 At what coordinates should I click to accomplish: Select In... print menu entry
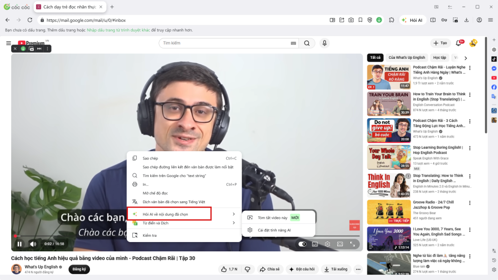pyautogui.click(x=184, y=184)
